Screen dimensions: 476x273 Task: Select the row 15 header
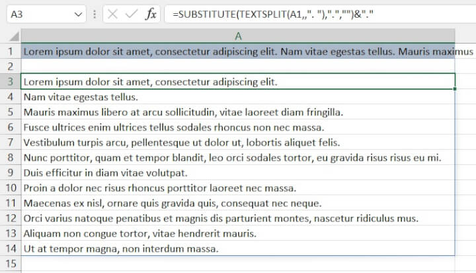pos(10,264)
